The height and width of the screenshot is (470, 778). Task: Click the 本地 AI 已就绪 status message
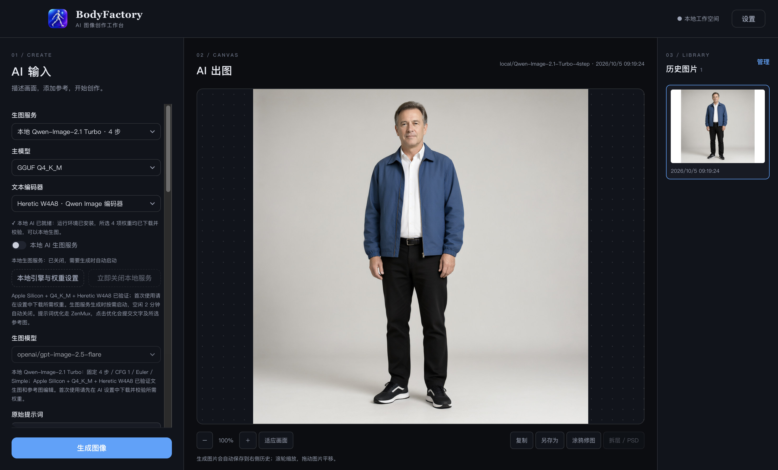(x=85, y=227)
